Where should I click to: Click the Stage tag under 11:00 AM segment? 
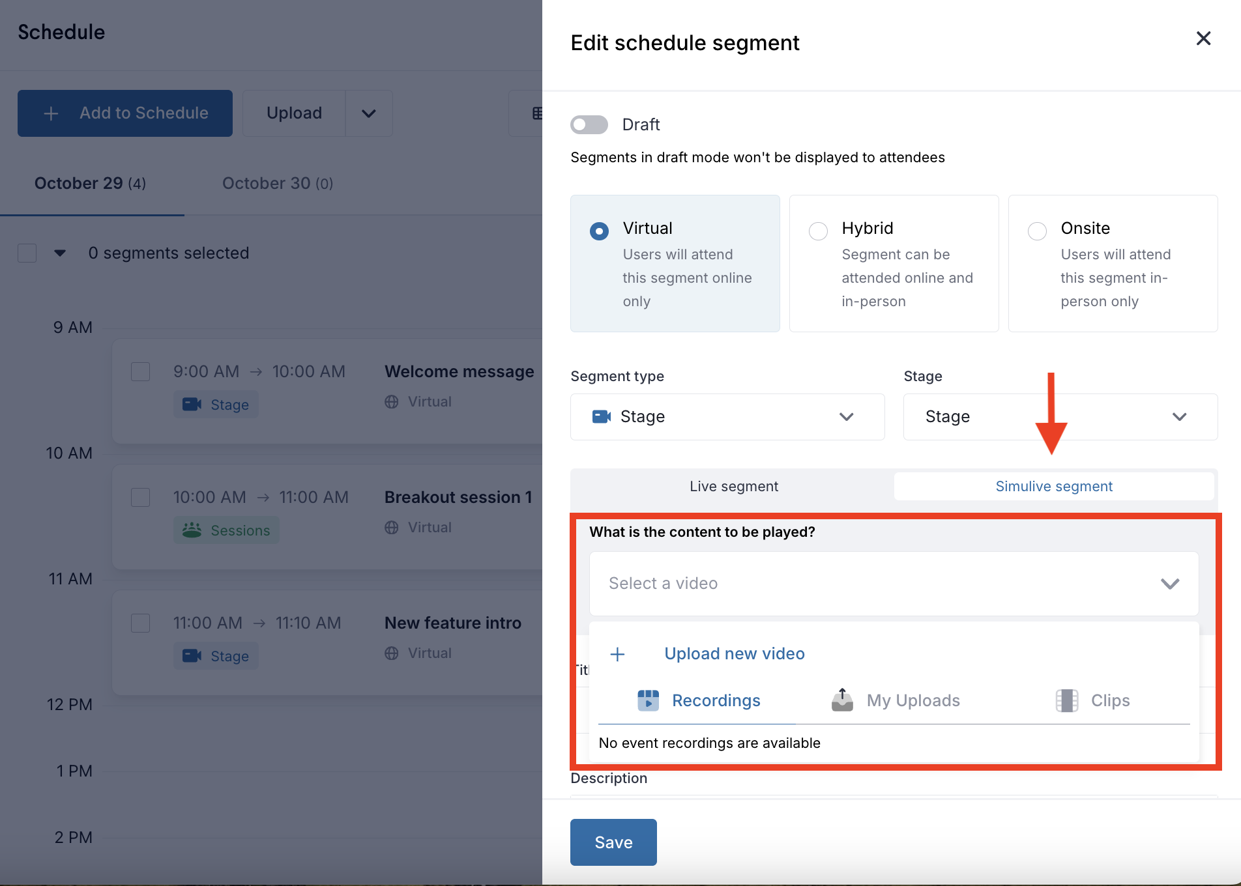[x=216, y=656]
